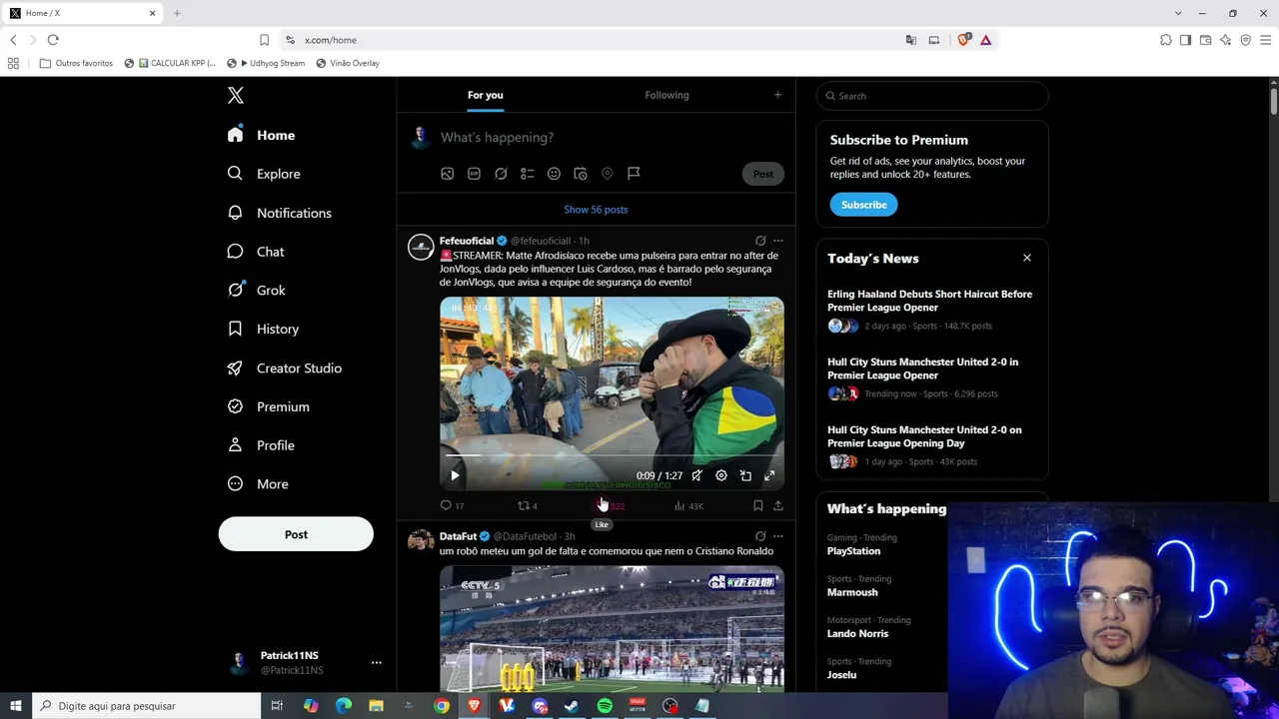Toggle fullscreen on the Fefeuoficial video
The height and width of the screenshot is (719, 1279).
(769, 476)
